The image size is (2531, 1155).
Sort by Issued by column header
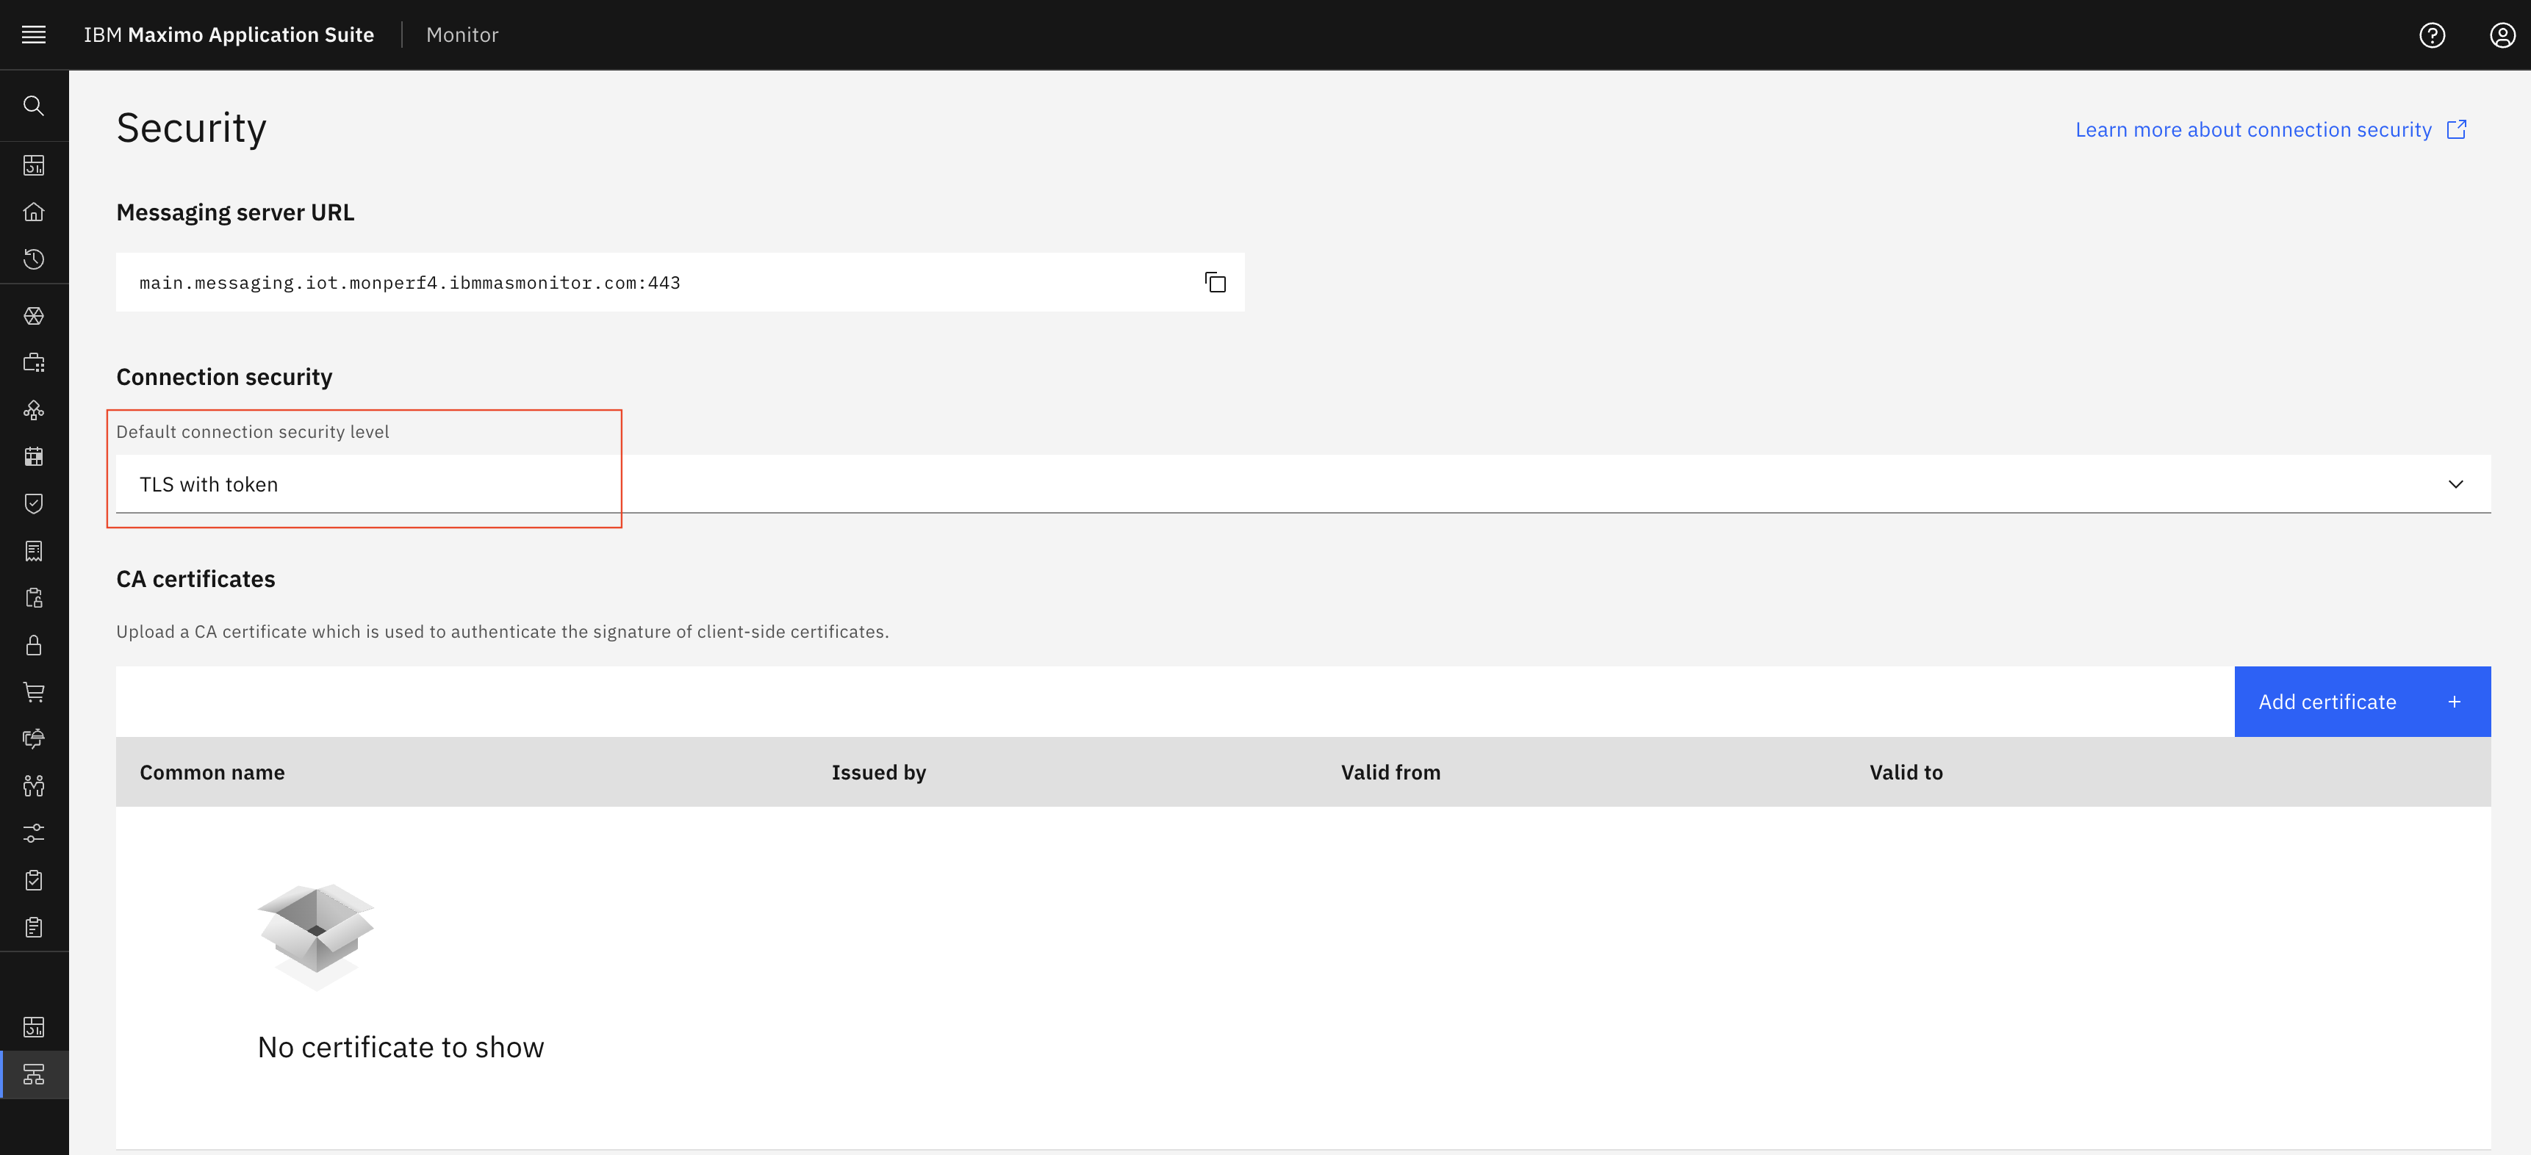(x=878, y=773)
